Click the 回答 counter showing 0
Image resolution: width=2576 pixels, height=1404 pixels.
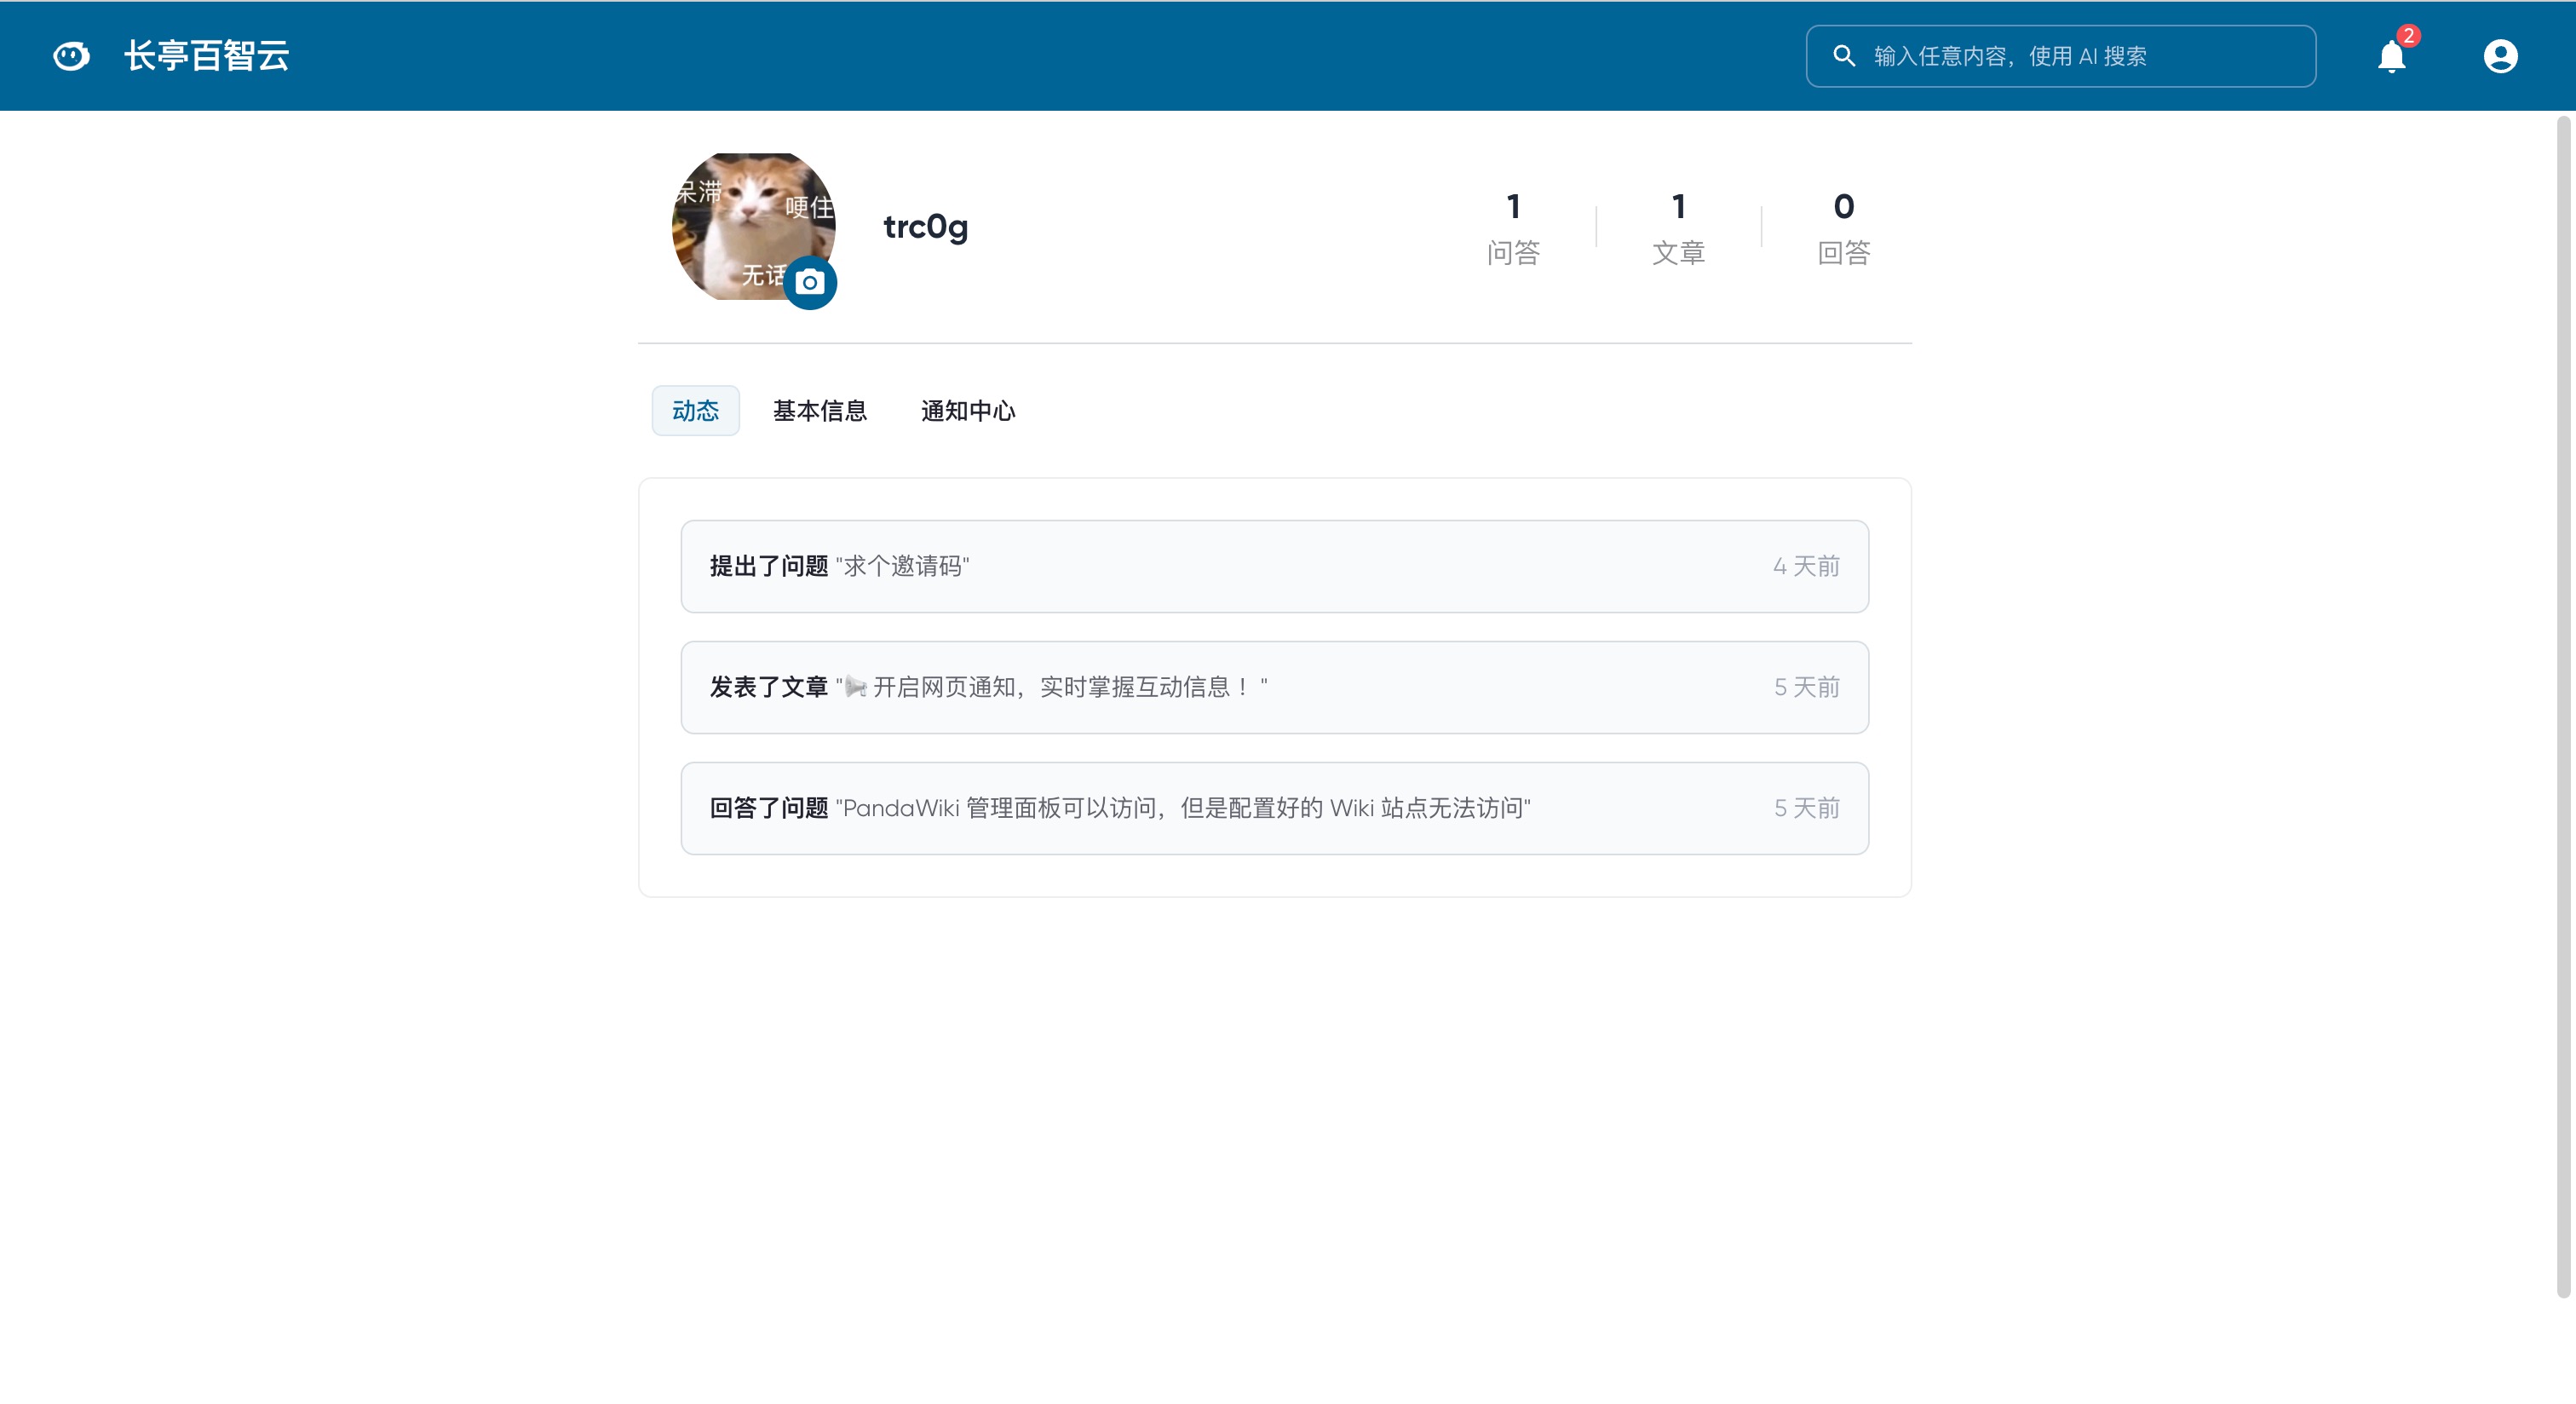[1843, 227]
